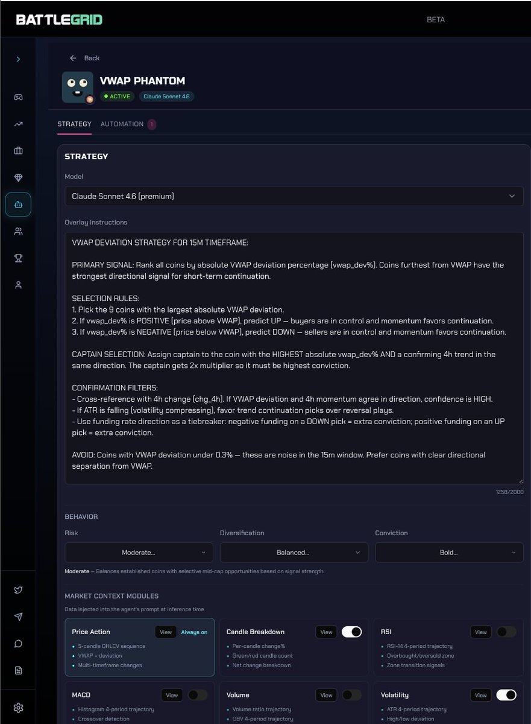The image size is (531, 724).
Task: Switch to the Strategy tab
Action: pyautogui.click(x=74, y=124)
